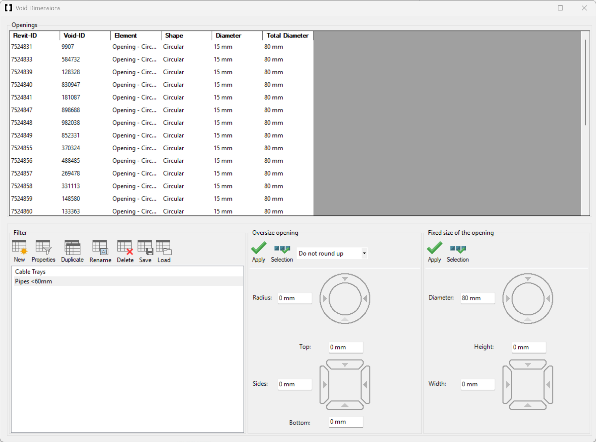Duplicate the selected filter
Screen dimensions: 596x442
pos(72,251)
